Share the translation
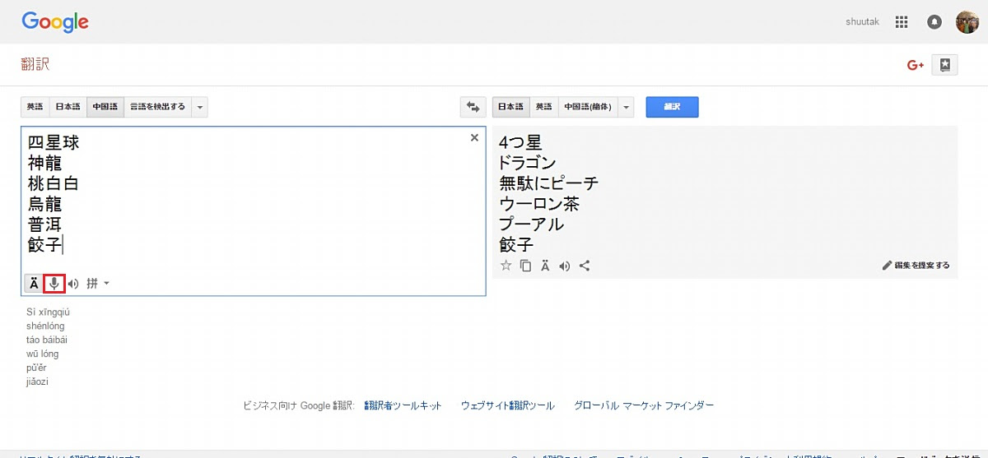Screen dimensions: 988x458 pyautogui.click(x=585, y=266)
